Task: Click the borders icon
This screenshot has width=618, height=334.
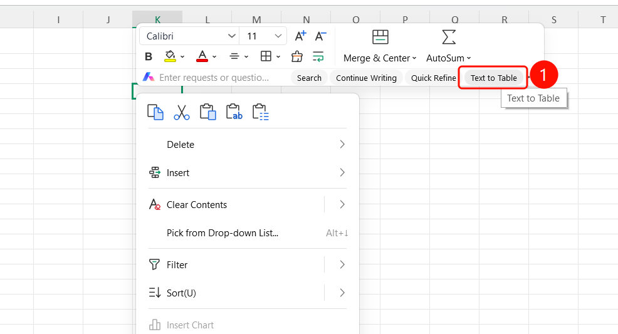Action: point(266,56)
